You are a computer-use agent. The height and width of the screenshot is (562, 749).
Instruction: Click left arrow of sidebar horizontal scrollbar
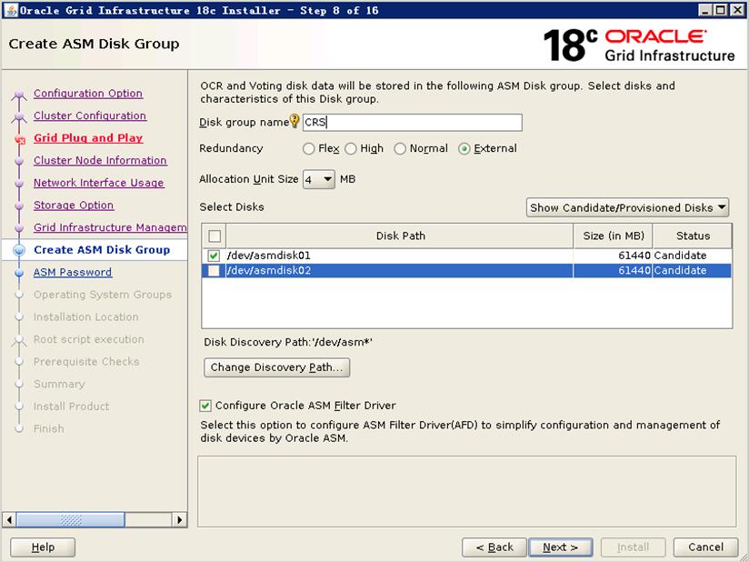(10, 519)
